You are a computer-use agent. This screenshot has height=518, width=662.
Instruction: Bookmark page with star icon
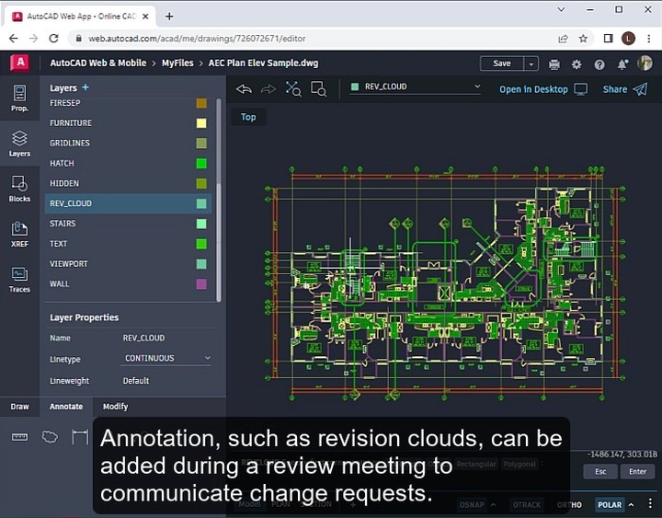(x=583, y=39)
